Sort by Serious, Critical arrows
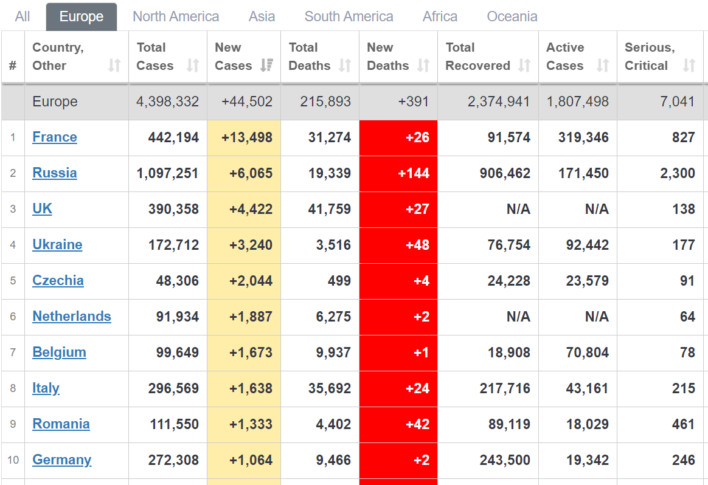Image resolution: width=708 pixels, height=485 pixels. click(689, 66)
